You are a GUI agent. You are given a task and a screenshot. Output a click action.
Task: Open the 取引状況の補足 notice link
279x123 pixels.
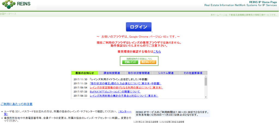point(126,83)
